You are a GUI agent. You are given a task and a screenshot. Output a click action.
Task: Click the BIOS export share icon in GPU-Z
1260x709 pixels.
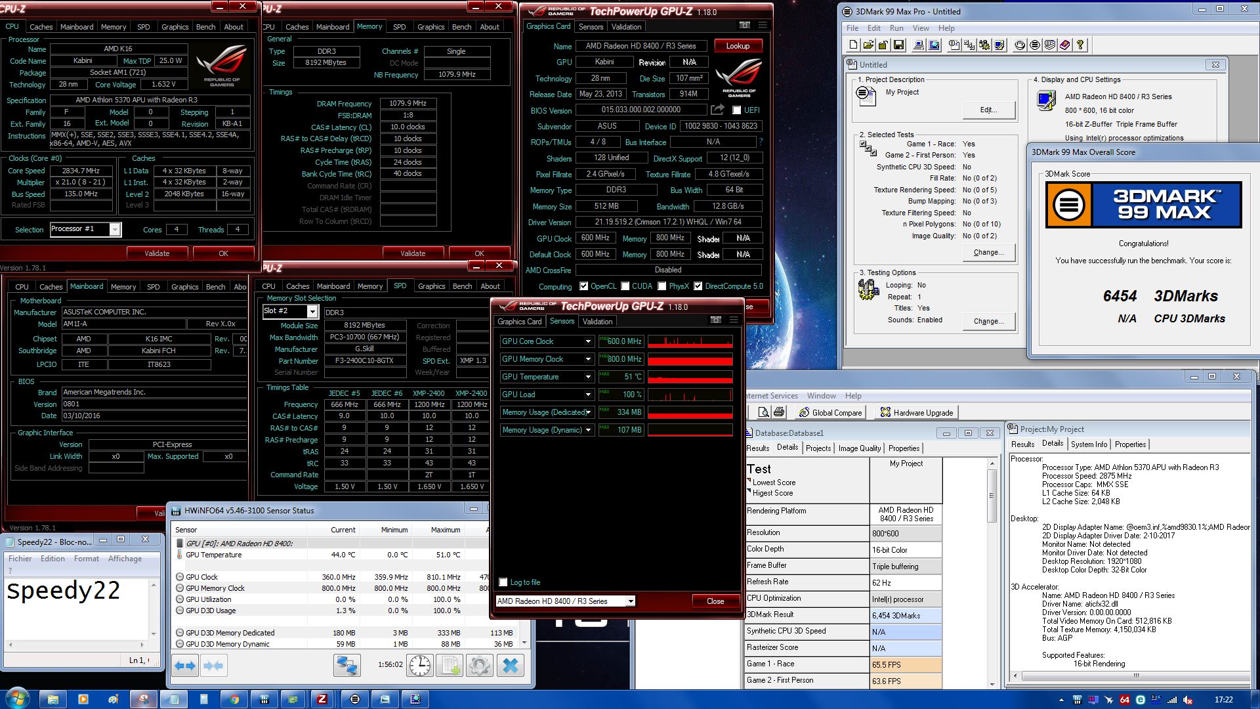coord(718,110)
